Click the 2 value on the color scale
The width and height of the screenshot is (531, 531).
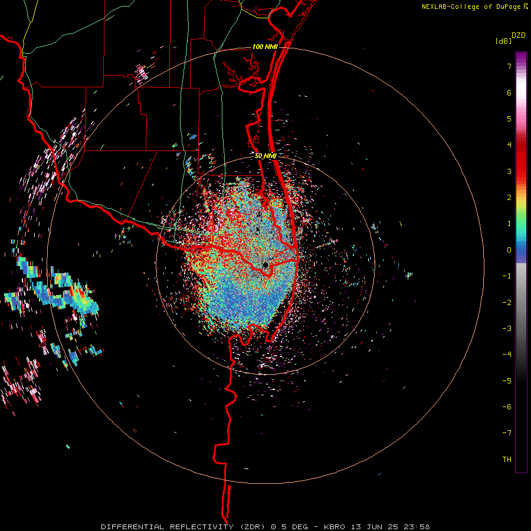(x=509, y=198)
